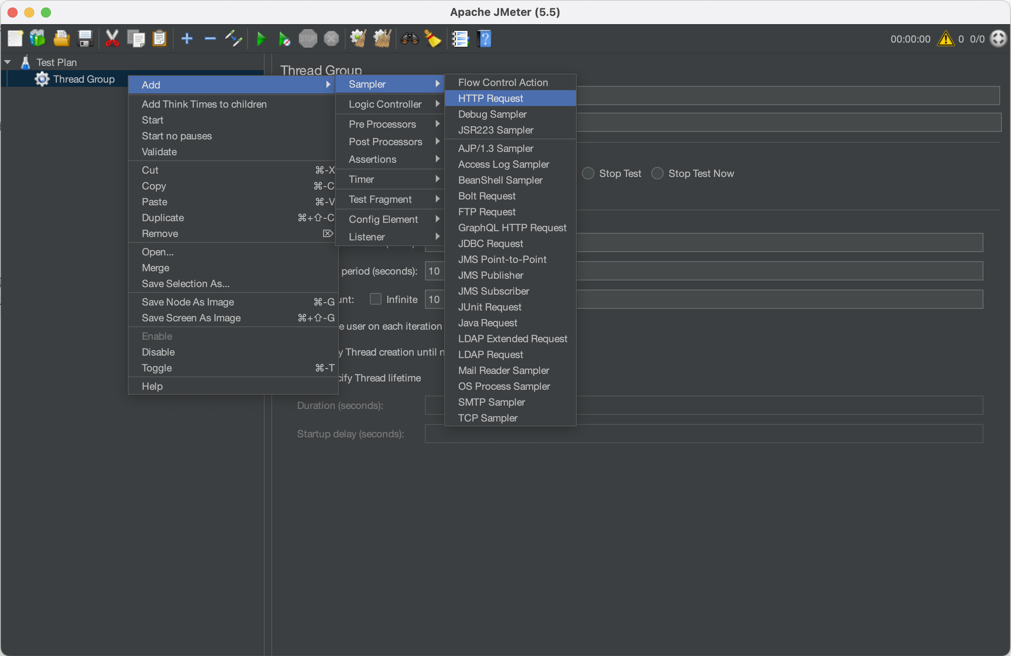
Task: Toggle the Infinite loop checkbox
Action: (376, 299)
